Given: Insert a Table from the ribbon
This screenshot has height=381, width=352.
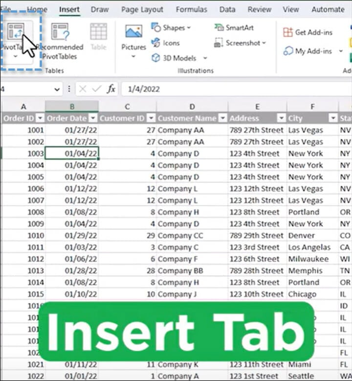Looking at the screenshot, I should click(98, 37).
